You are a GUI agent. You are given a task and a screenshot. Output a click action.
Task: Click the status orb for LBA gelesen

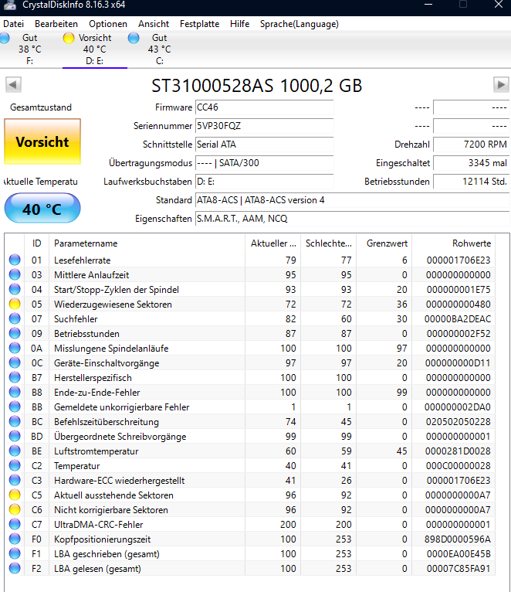[x=15, y=568]
